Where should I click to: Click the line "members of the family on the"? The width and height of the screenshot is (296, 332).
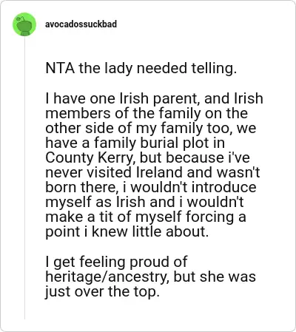click(147, 113)
